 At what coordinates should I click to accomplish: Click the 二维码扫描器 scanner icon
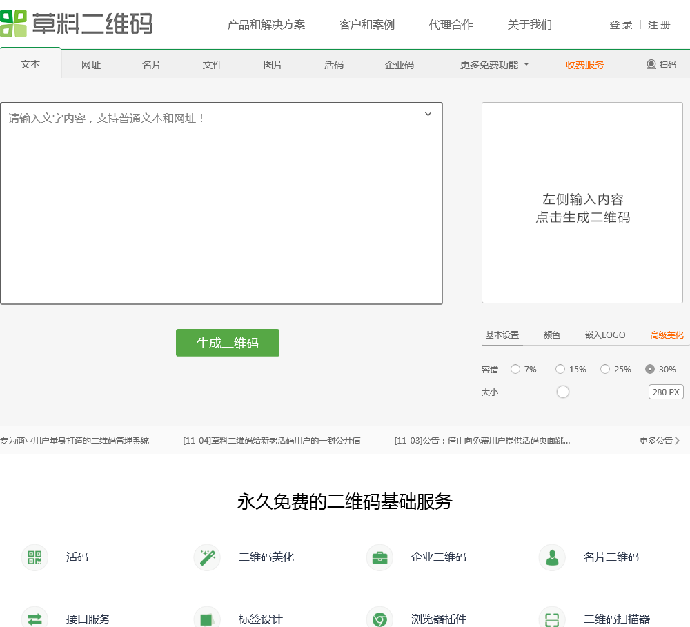pos(552,618)
